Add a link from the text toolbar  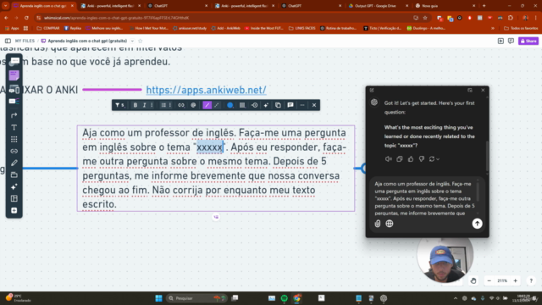pos(181,105)
